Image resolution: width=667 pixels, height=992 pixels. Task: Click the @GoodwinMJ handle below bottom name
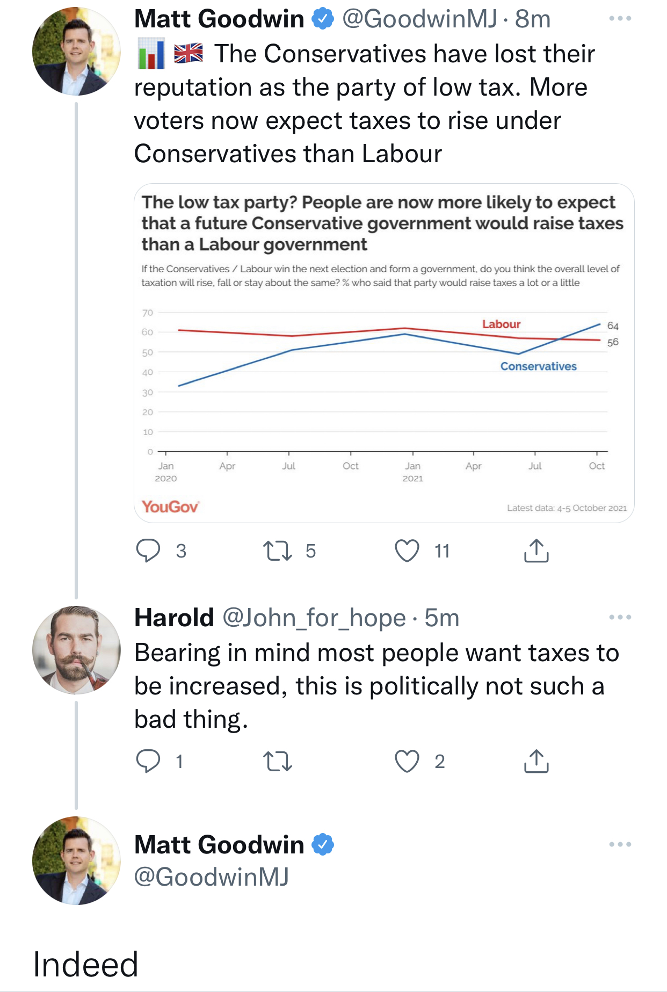tap(212, 877)
